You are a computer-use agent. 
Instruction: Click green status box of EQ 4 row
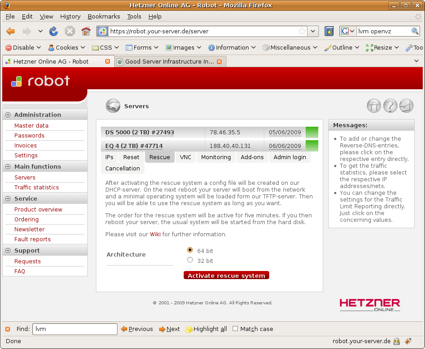[312, 146]
